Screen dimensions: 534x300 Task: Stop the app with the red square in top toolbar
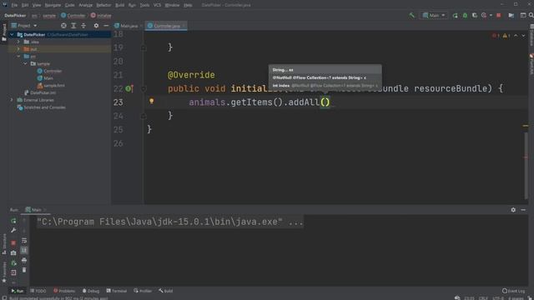pyautogui.click(x=499, y=15)
